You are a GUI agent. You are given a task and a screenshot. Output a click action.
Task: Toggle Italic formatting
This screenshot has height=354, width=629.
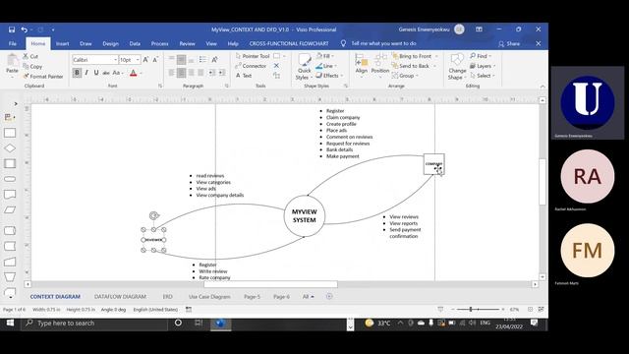point(86,73)
